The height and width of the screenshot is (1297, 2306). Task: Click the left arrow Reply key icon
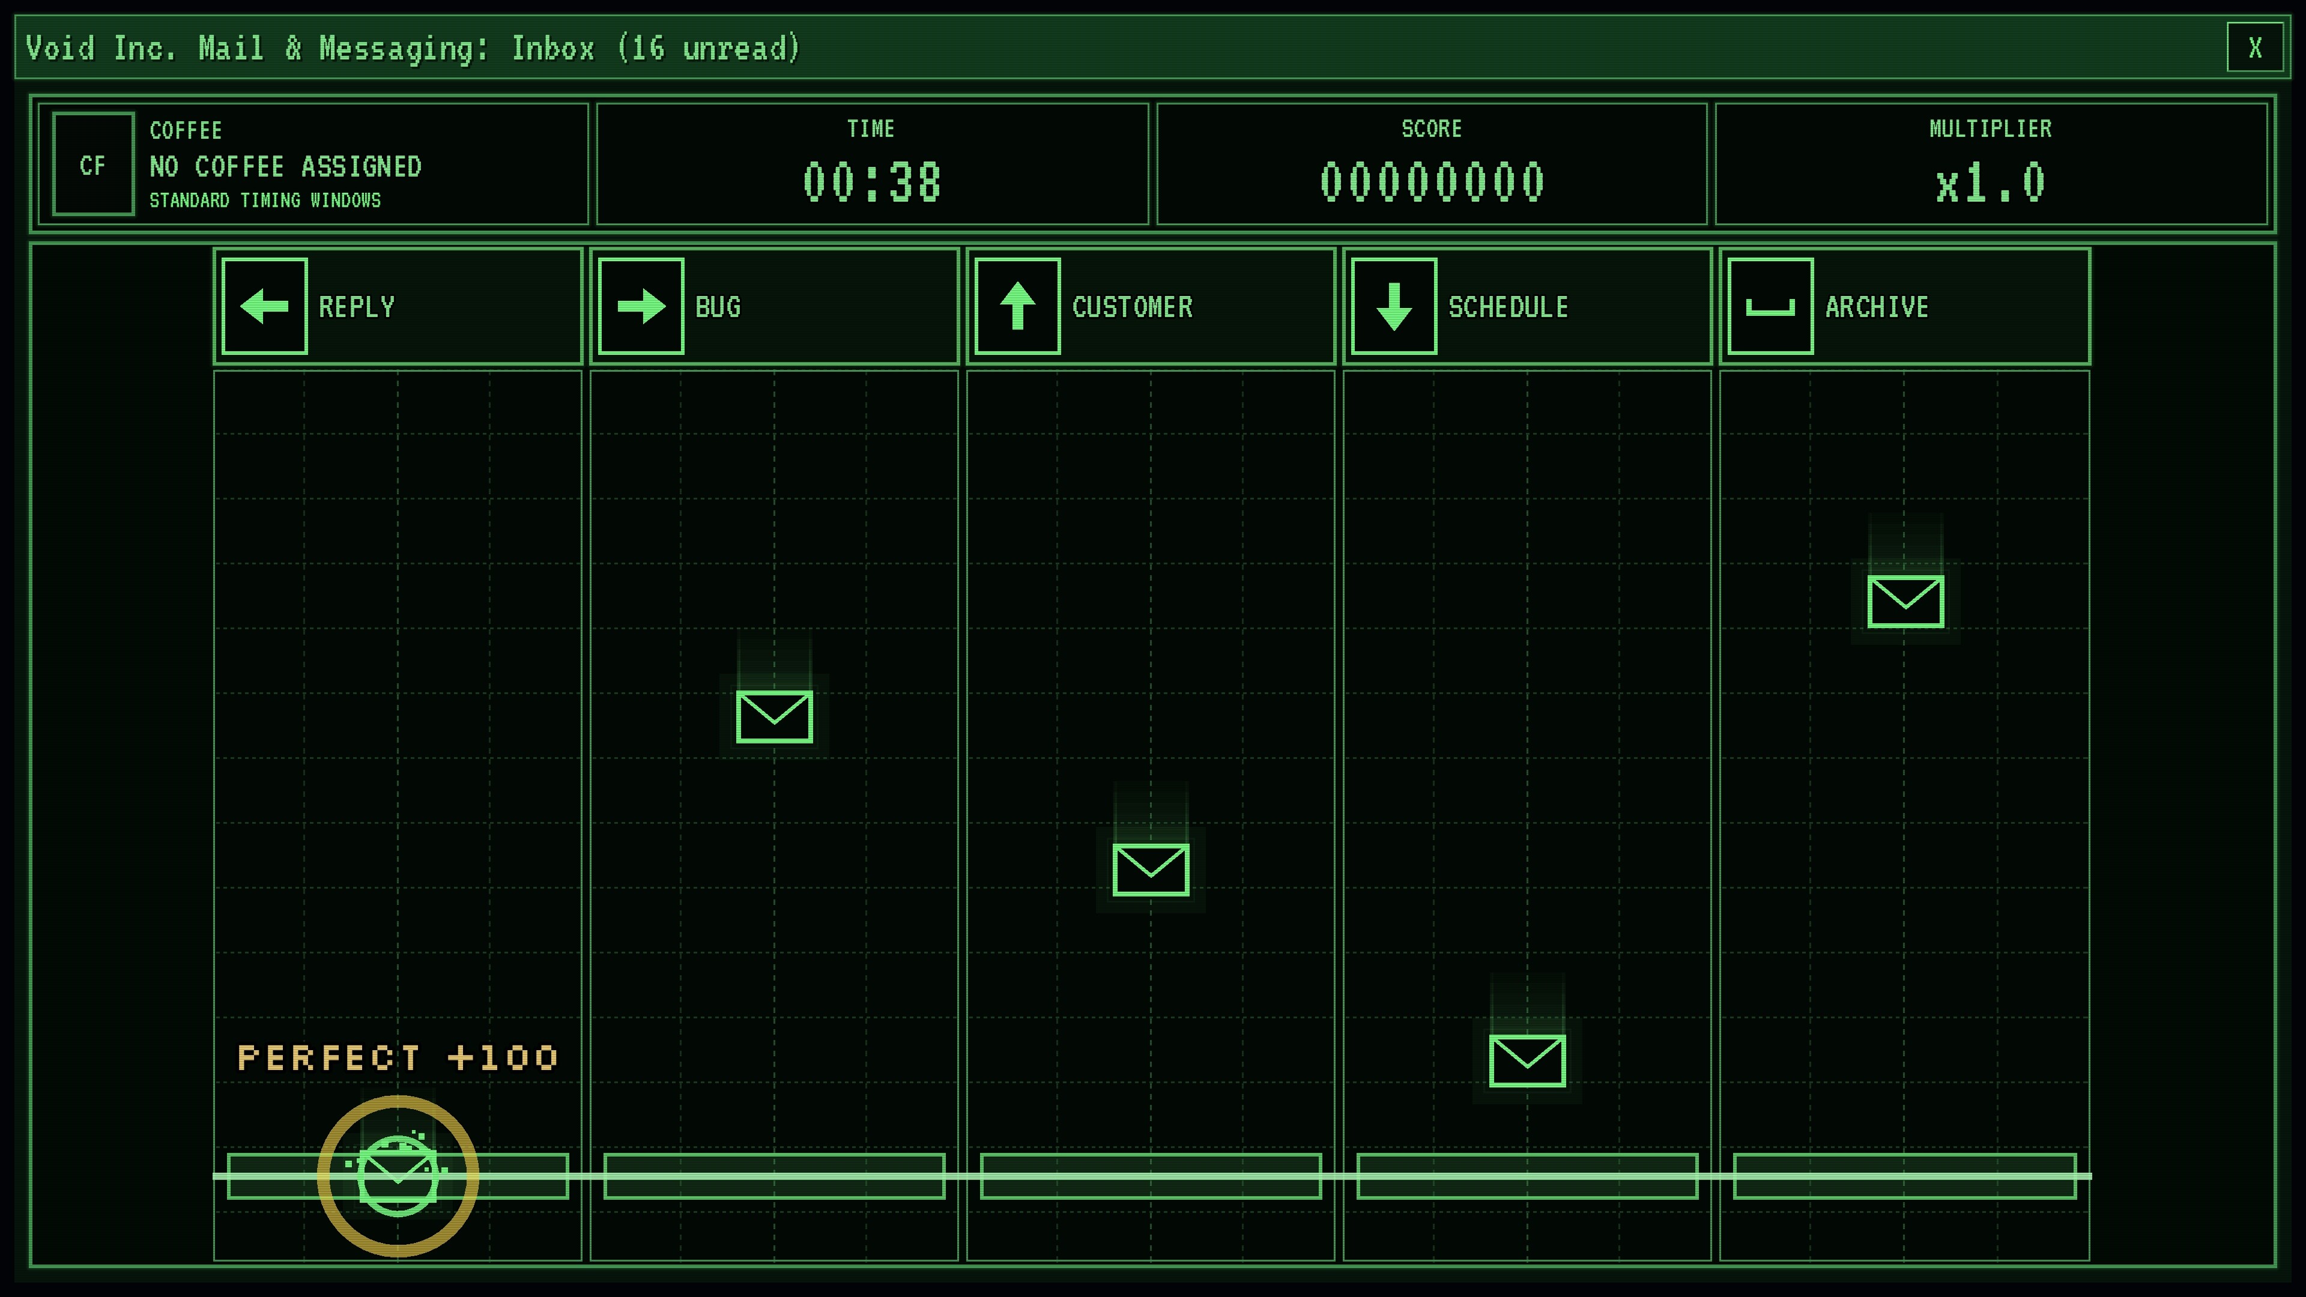click(x=264, y=306)
